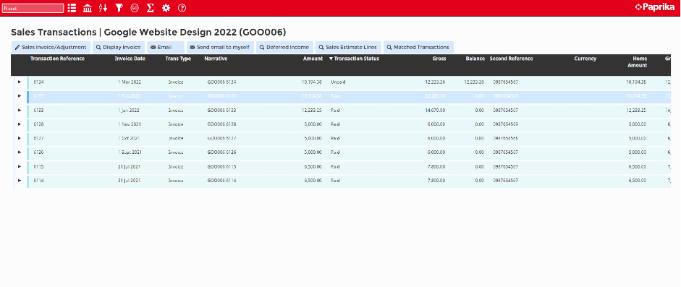681x287 pixels.
Task: Click the Display Invoice button
Action: pyautogui.click(x=119, y=47)
